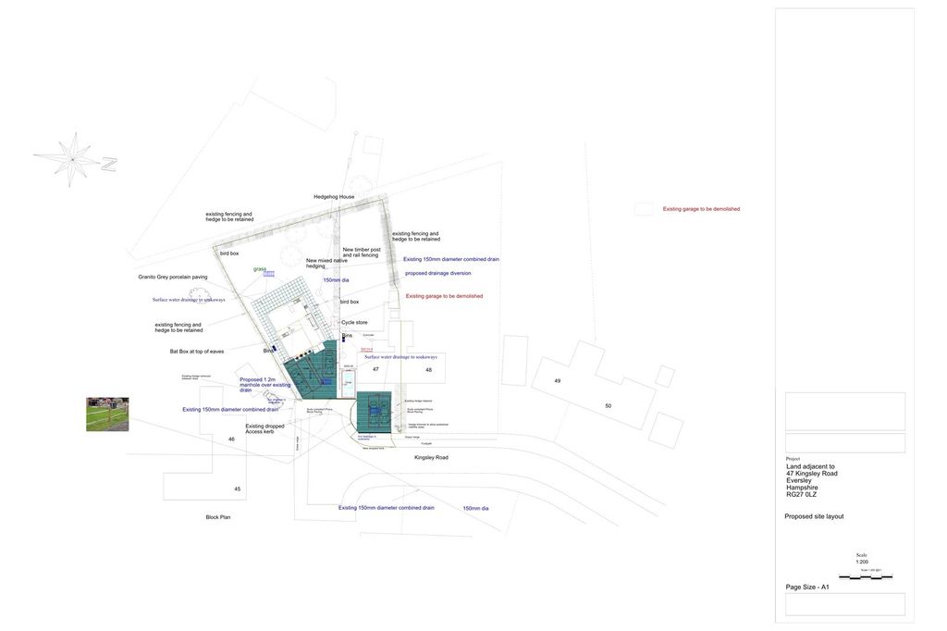Click house number 46
Viewport: 947px width, 631px height.
231,439
